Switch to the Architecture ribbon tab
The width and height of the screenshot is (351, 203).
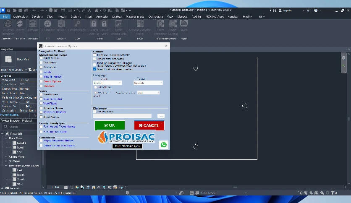[20, 16]
